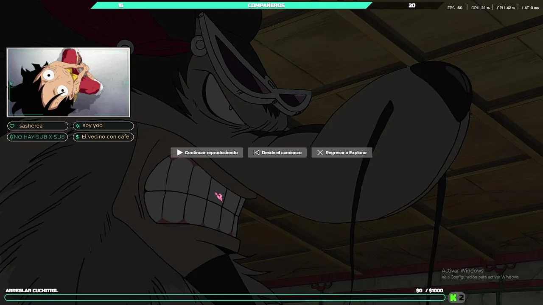Viewport: 543px width, 305px height.
Task: Click the number 16 current count
Action: pyautogui.click(x=121, y=6)
